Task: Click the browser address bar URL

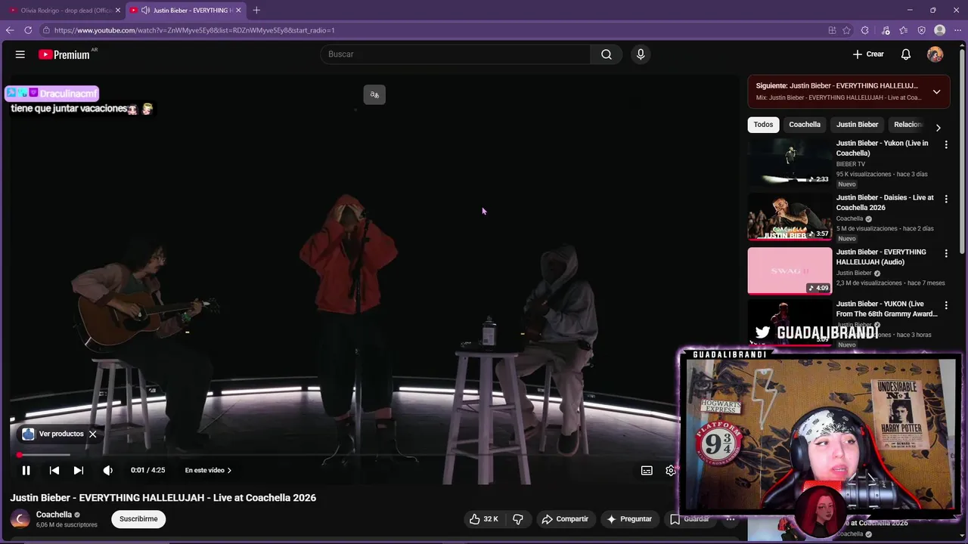Action: tap(194, 30)
